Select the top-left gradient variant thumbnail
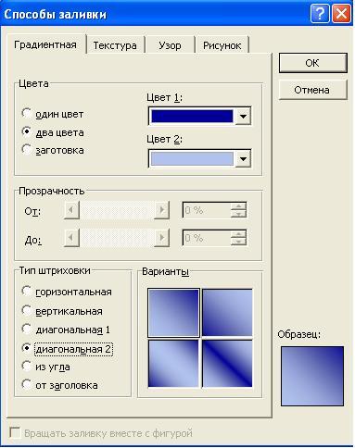Image resolution: width=355 pixels, height=448 pixels. click(173, 313)
